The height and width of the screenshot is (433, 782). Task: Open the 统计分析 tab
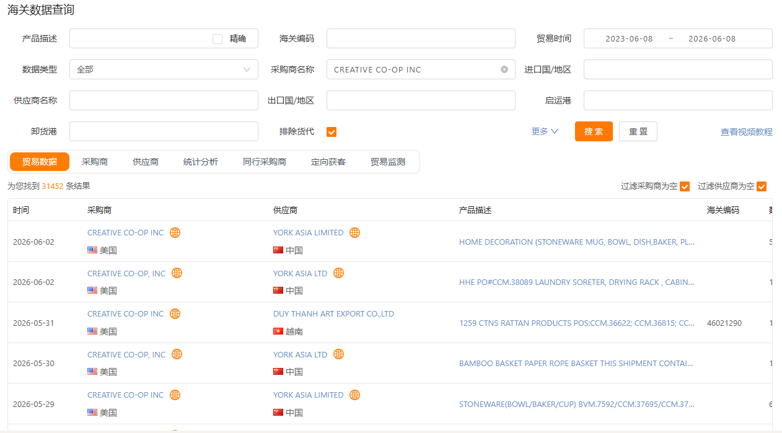[x=201, y=162]
